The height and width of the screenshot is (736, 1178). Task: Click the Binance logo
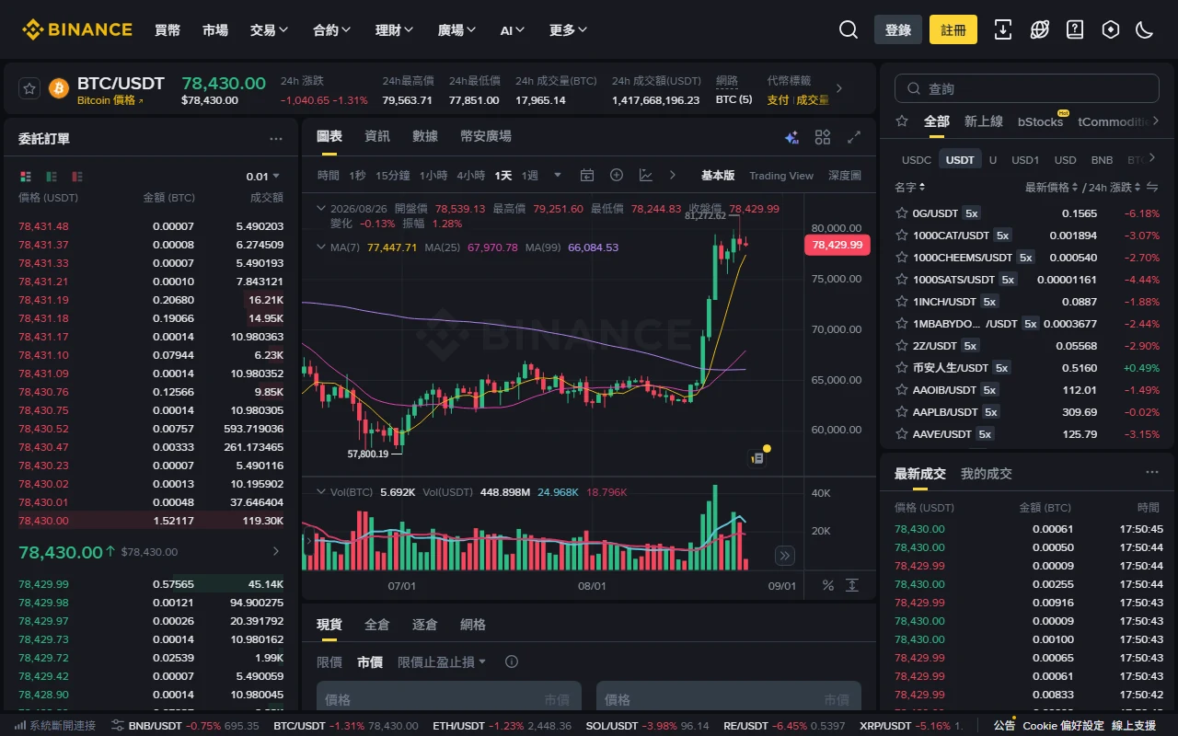[77, 29]
